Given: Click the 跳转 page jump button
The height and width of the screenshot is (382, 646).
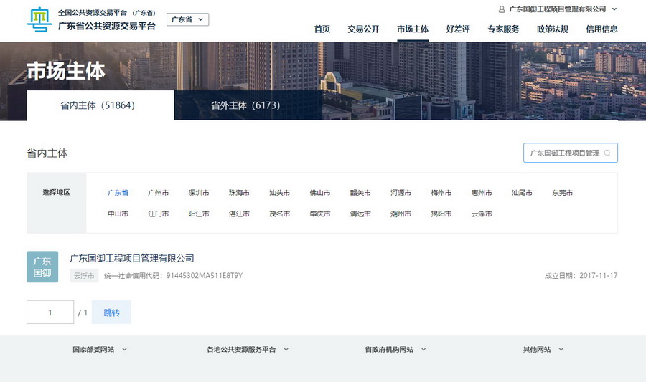Looking at the screenshot, I should click(x=111, y=312).
